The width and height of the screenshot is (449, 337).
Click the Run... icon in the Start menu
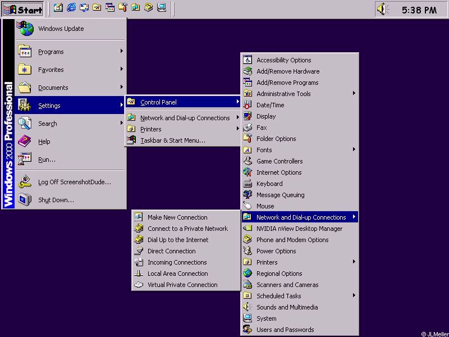click(x=25, y=160)
